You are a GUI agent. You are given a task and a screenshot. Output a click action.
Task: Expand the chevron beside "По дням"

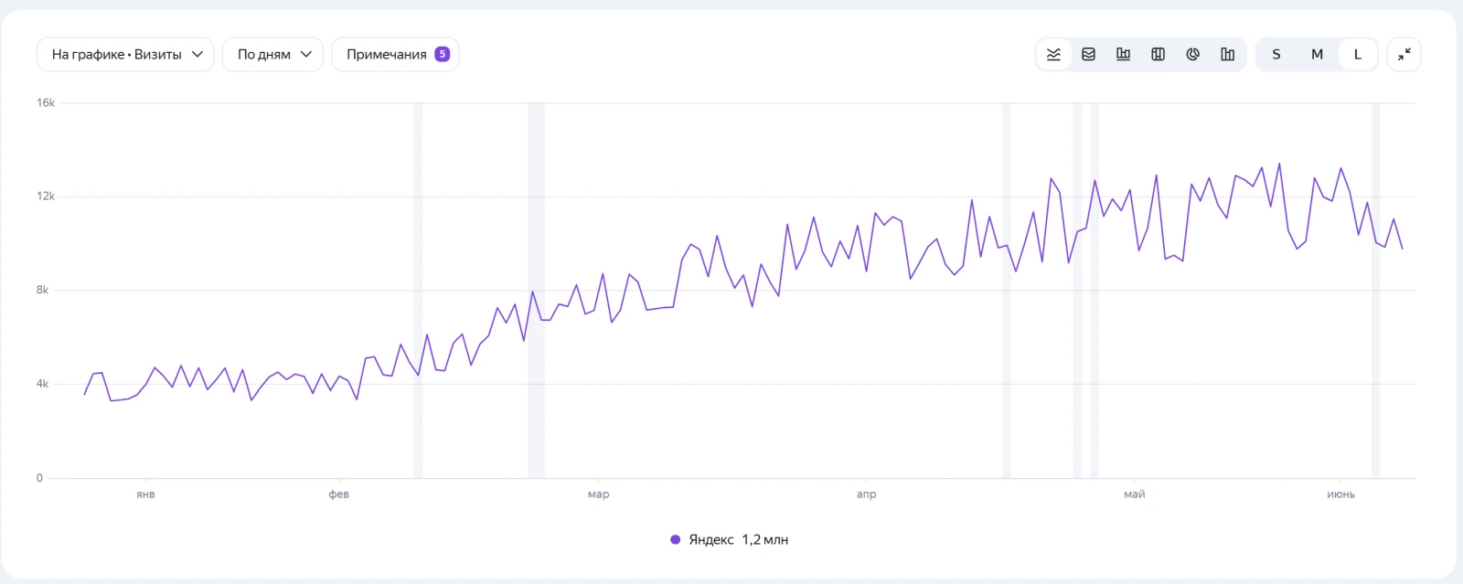[x=306, y=54]
